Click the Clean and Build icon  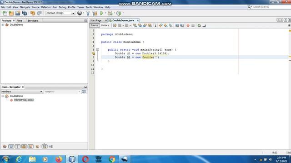pyautogui.click(x=95, y=13)
